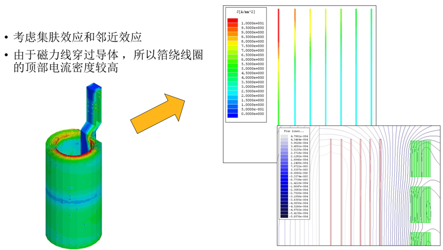Pick the lightest gray top swatch in Flux legend

[284, 137]
